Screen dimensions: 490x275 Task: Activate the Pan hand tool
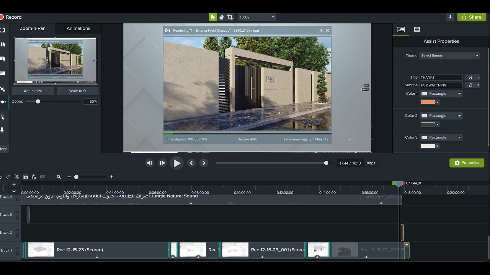[221, 17]
